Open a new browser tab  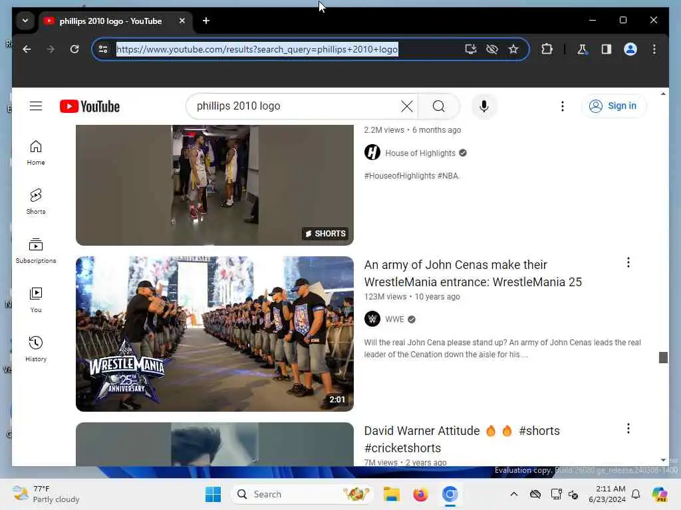(206, 21)
